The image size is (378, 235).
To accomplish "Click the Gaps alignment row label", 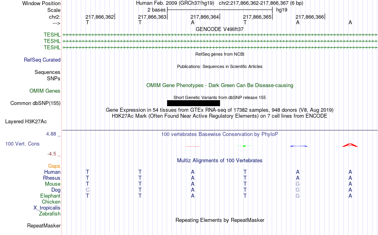I will [54, 166].
